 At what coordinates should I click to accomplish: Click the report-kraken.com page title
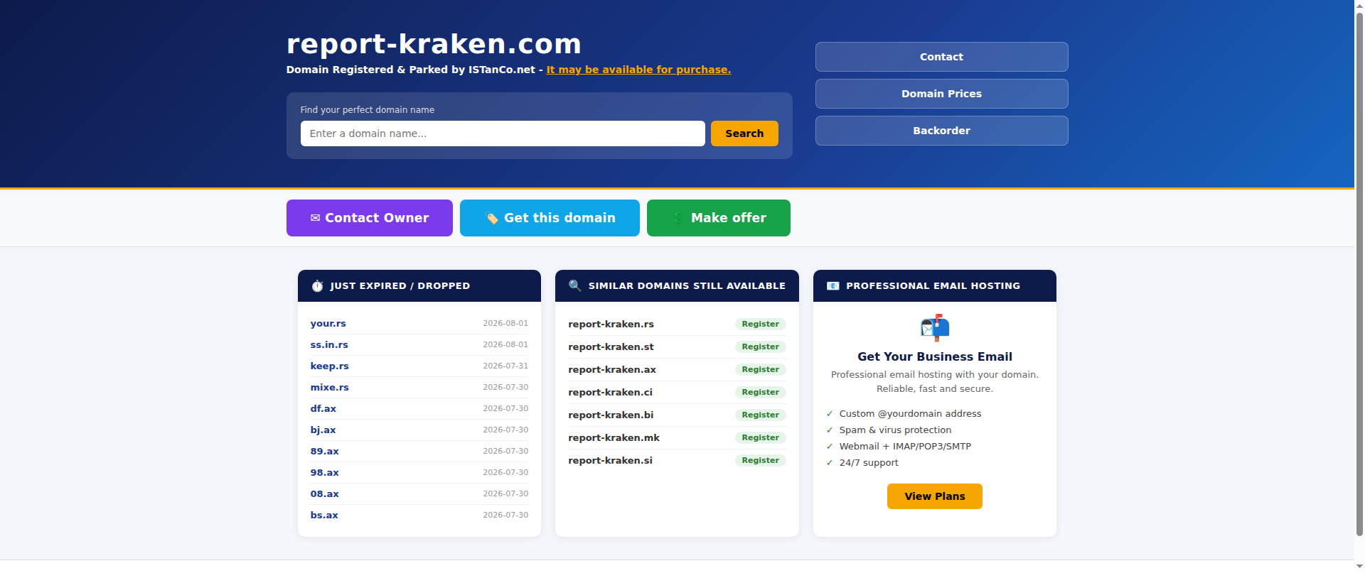pos(434,44)
